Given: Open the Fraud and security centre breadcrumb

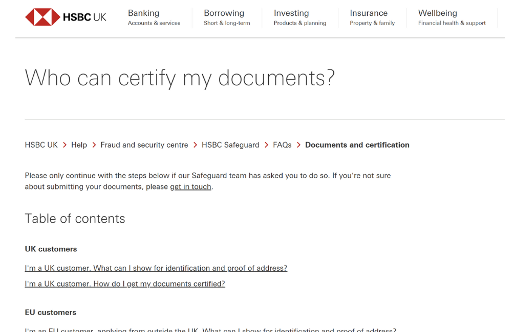Looking at the screenshot, I should [x=144, y=145].
